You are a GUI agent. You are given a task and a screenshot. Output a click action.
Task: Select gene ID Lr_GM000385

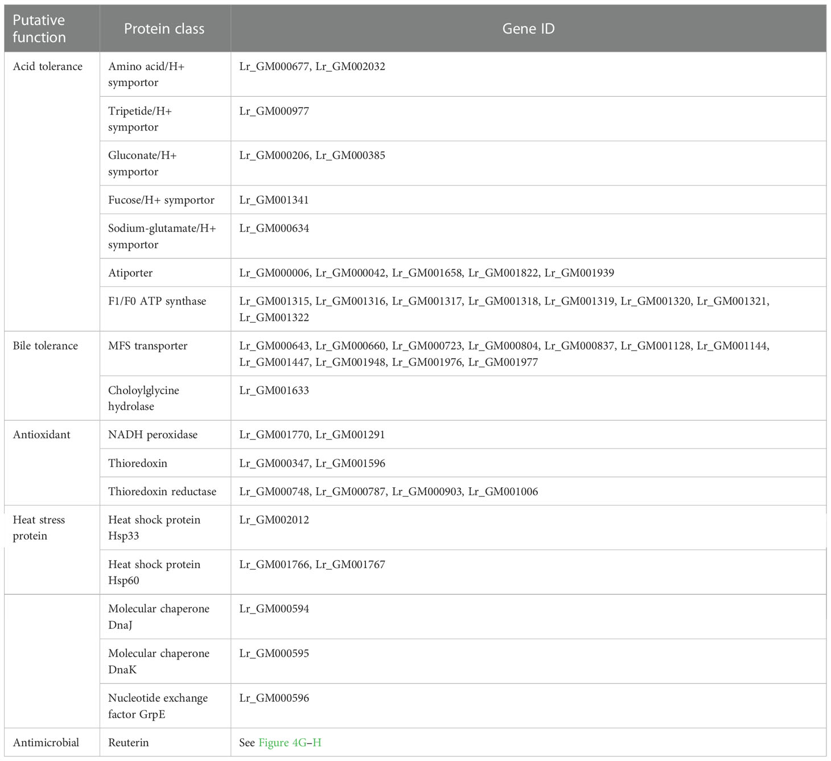(351, 155)
